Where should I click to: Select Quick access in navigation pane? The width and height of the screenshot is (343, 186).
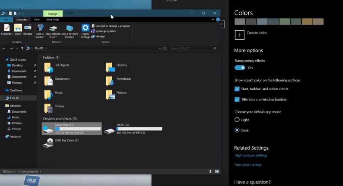point(16,59)
